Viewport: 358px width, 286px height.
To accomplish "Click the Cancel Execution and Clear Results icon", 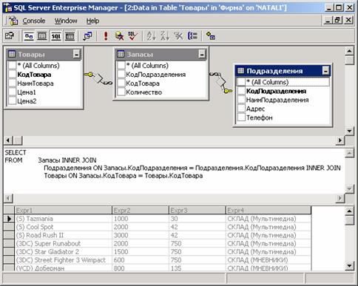I will [x=119, y=36].
